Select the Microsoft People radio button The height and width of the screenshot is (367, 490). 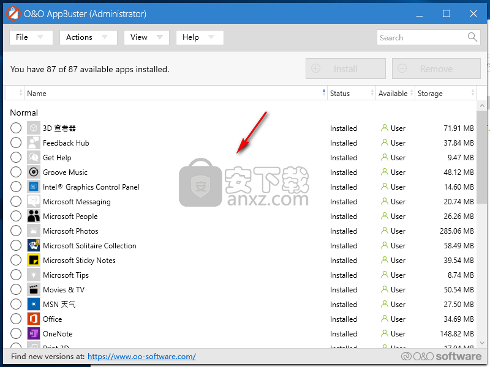(x=16, y=216)
